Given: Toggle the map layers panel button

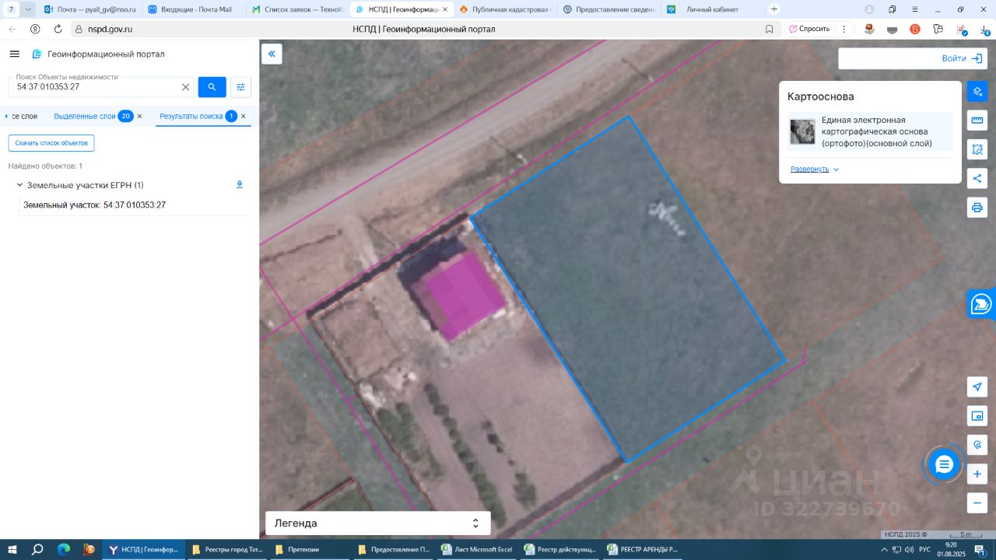Looking at the screenshot, I should pos(977,91).
